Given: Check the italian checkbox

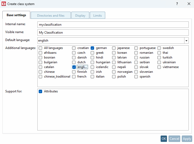Looking at the screenshot, I should coord(92,77).
